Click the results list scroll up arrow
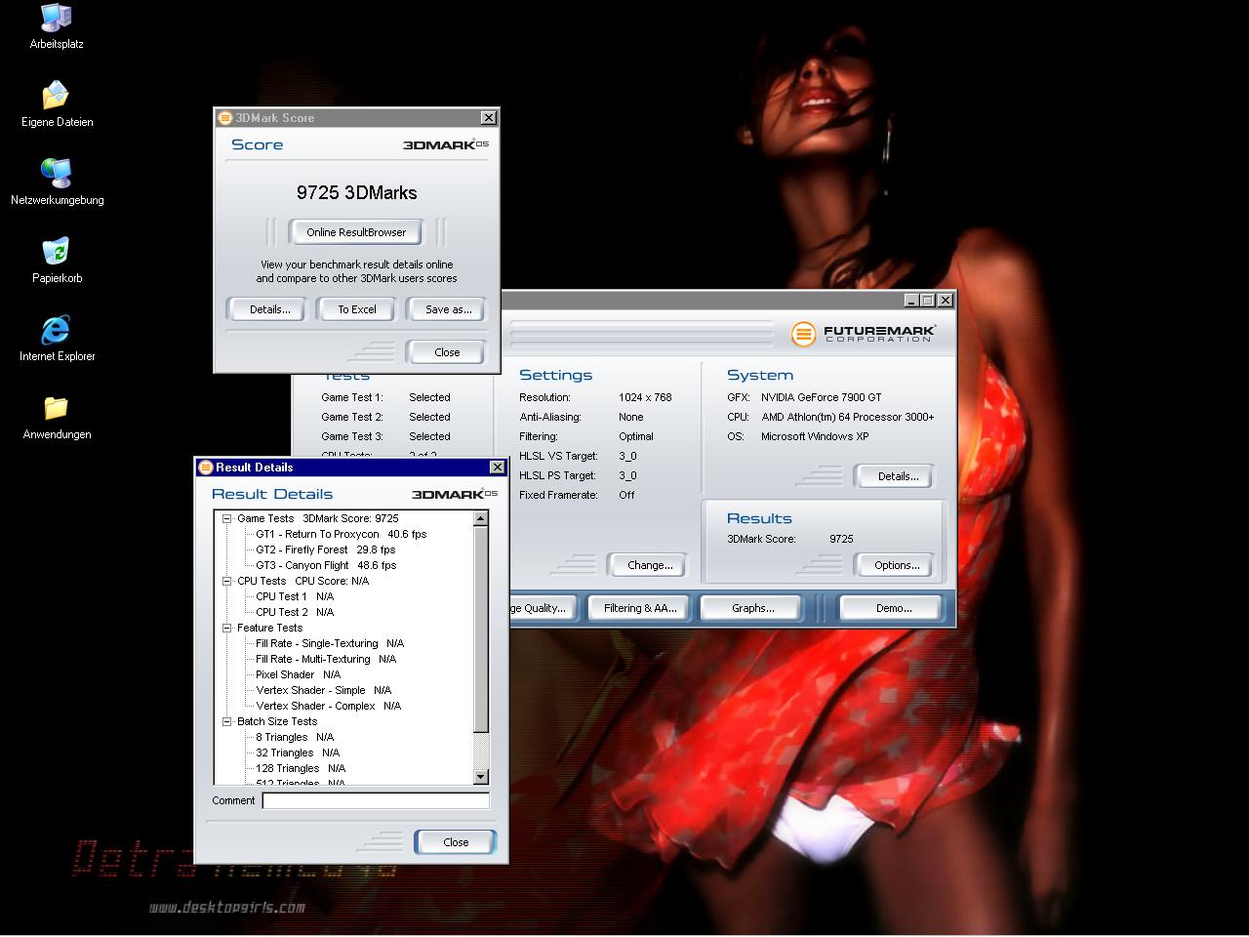Image resolution: width=1249 pixels, height=937 pixels. pyautogui.click(x=481, y=519)
